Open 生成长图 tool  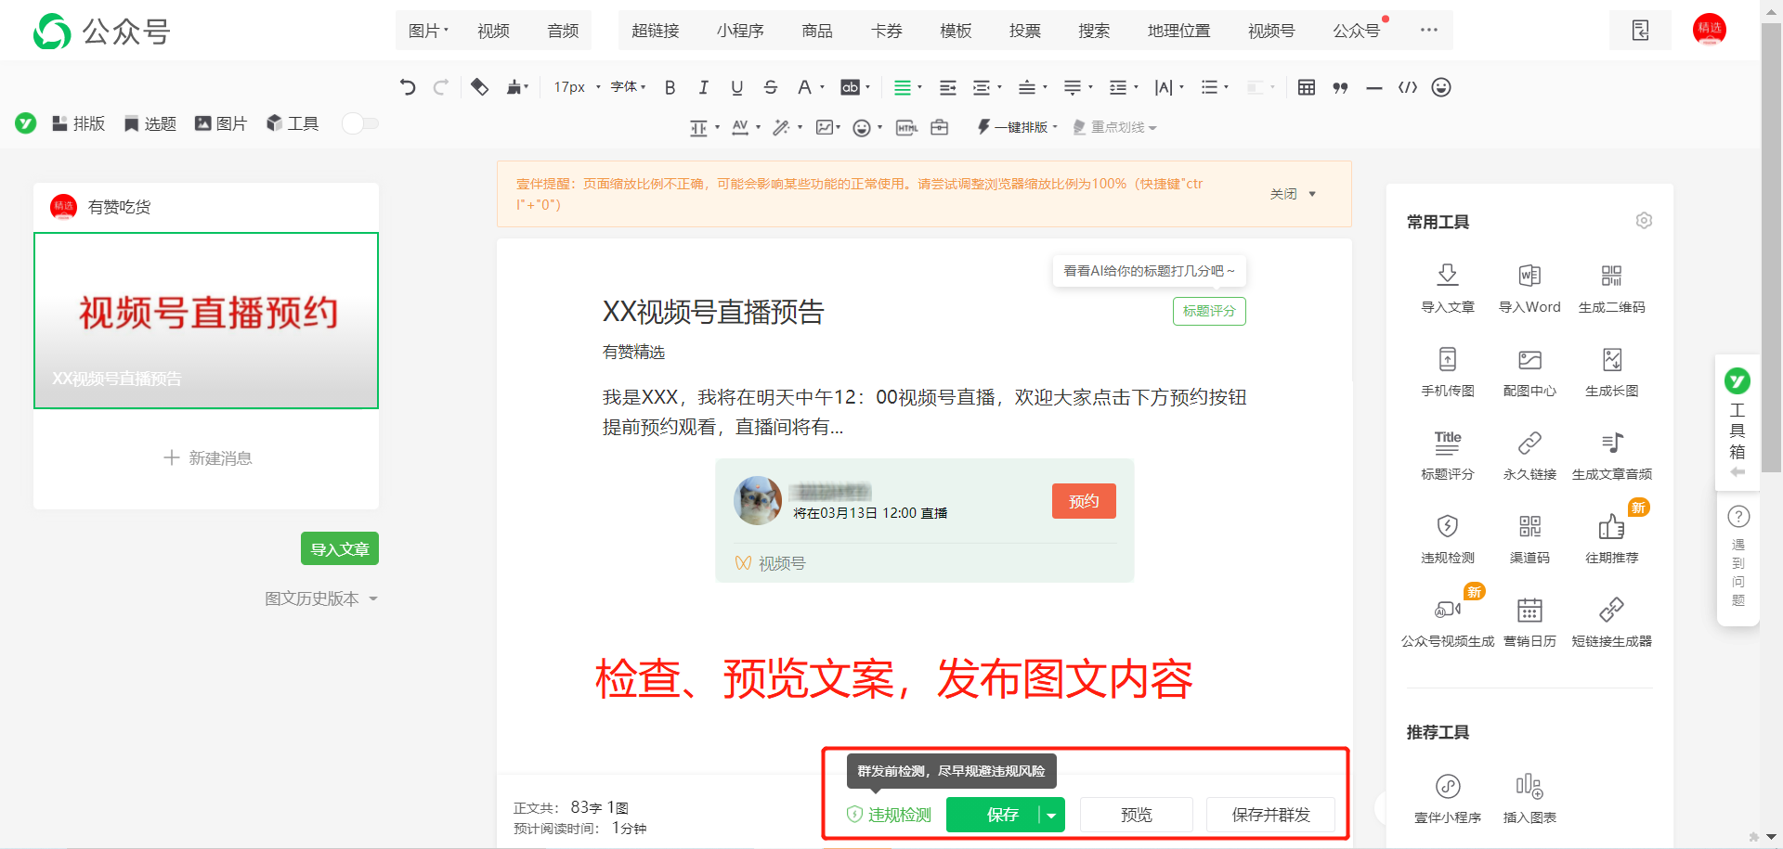pyautogui.click(x=1612, y=372)
